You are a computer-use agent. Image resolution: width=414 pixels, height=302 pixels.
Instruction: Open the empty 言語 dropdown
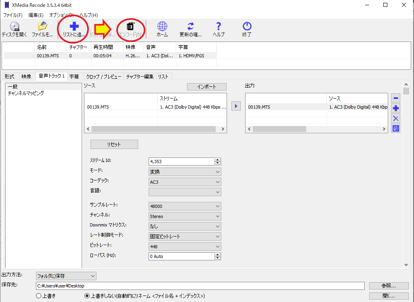[x=185, y=192]
